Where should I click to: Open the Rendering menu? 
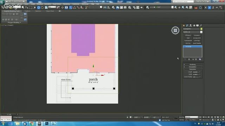tap(66, 4)
